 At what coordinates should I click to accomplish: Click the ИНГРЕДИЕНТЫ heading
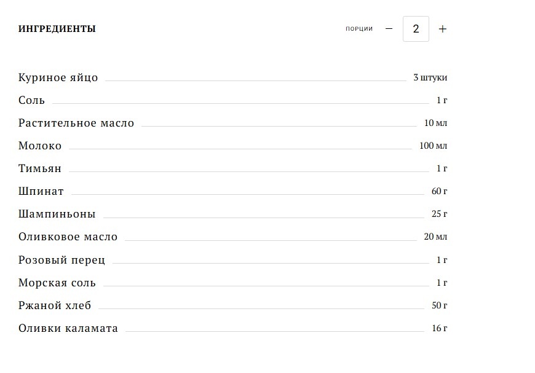pos(57,29)
